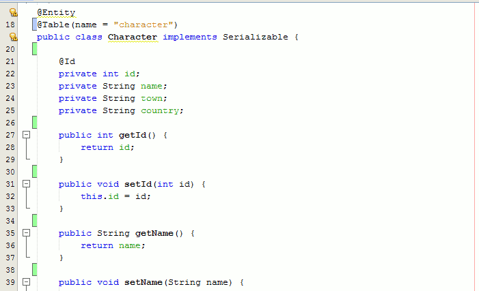Click the @Id annotation
This screenshot has height=291, width=479.
[67, 61]
